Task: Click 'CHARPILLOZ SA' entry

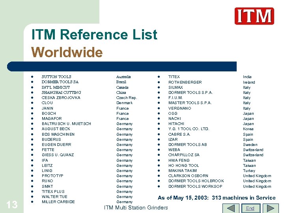Action: [x=184, y=155]
